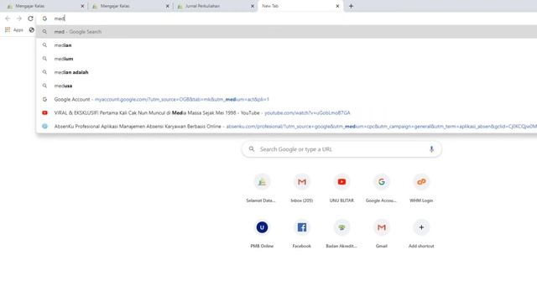
Task: Open Google Account suggestion link
Action: (x=286, y=99)
